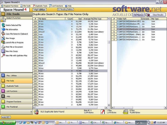Screen dimensions: 167x125
Task: Click file list scroll down arrow
Action: 109,105
